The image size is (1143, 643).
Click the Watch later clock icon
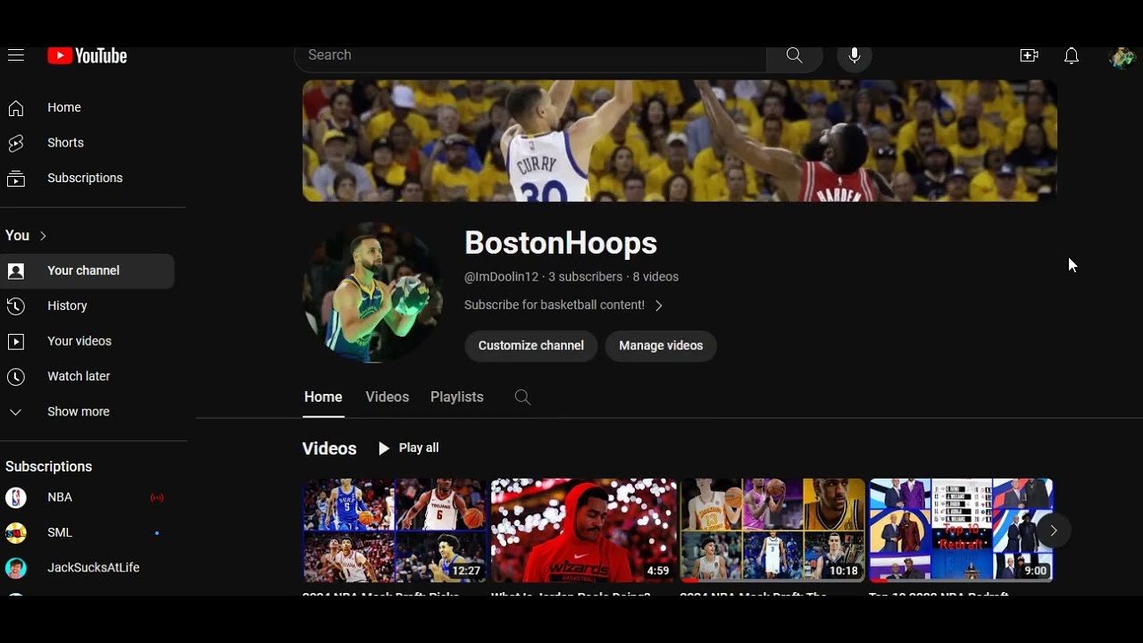(x=16, y=377)
